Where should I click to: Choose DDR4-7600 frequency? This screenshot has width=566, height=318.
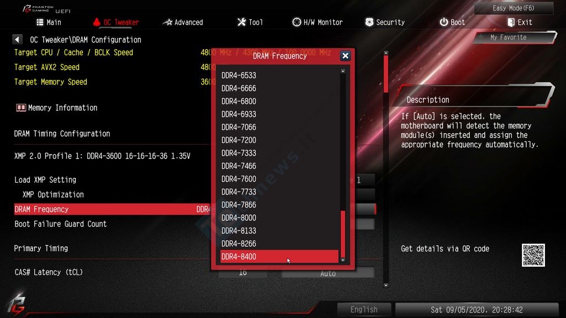point(279,179)
